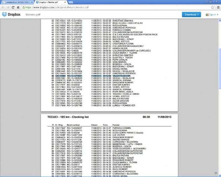Click the blue Download button
This screenshot has width=221, height=177.
(x=190, y=14)
